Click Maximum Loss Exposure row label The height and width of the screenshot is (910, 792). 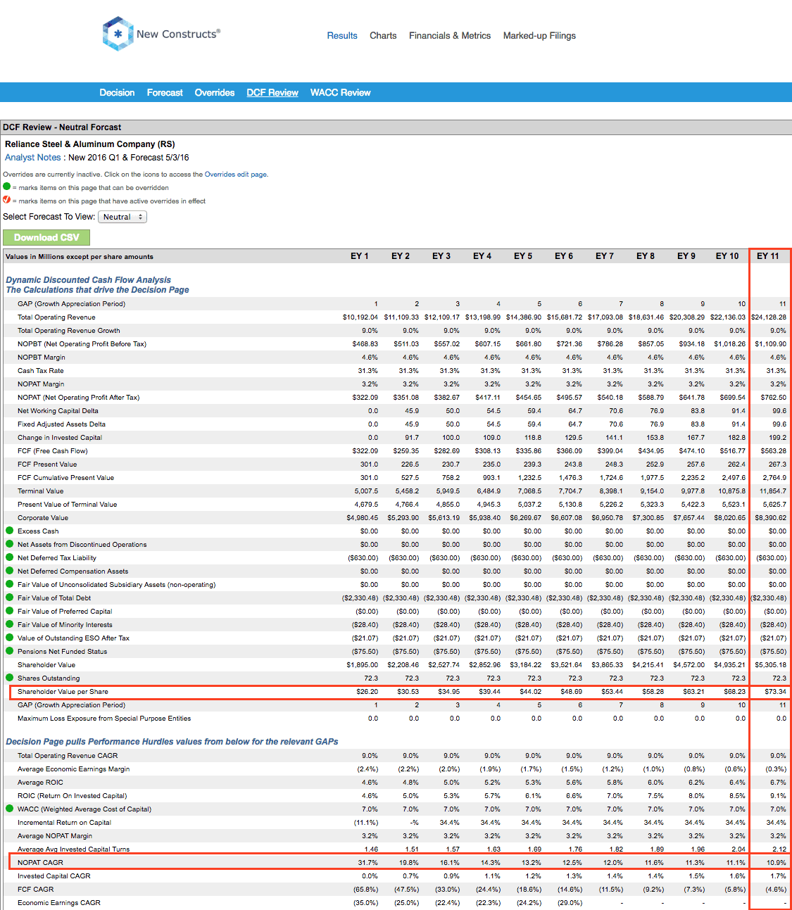[x=104, y=718]
